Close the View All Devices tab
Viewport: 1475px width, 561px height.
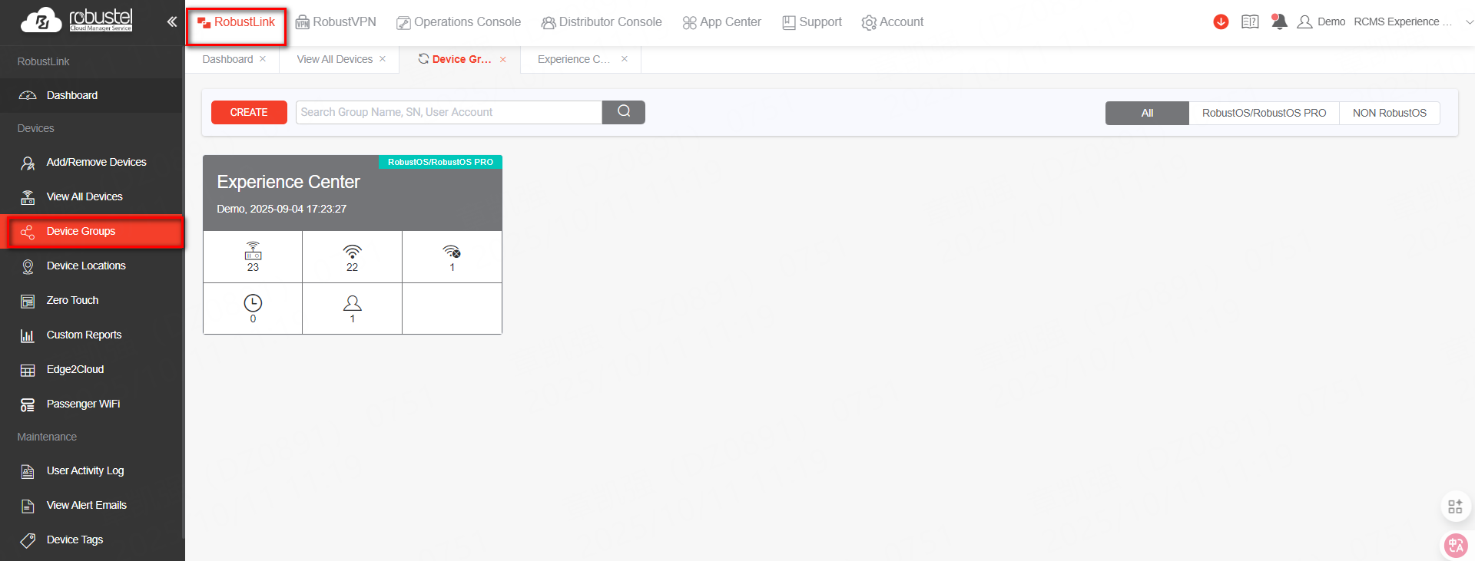[383, 59]
